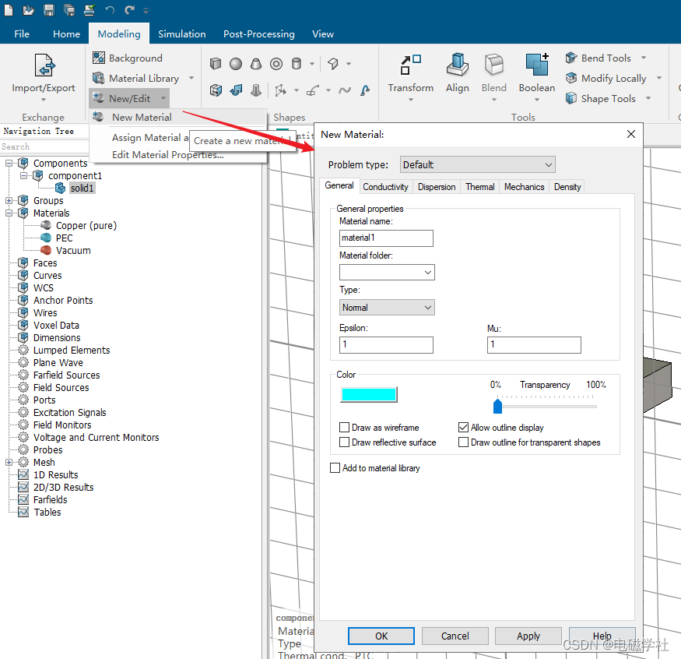The height and width of the screenshot is (659, 681).
Task: Check Add to material library
Action: coord(335,467)
